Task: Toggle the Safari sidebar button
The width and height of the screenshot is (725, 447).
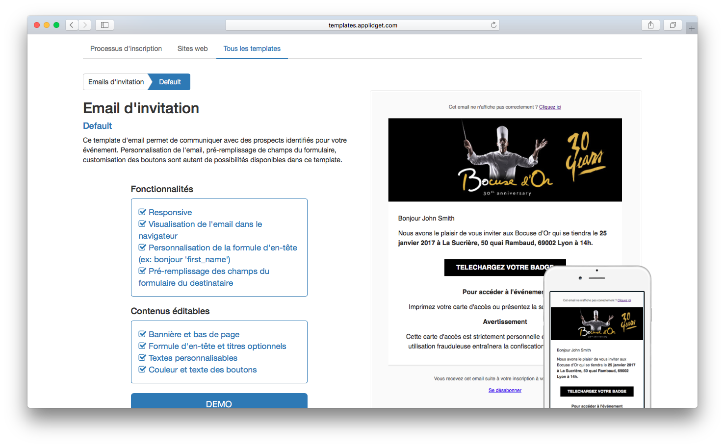Action: (104, 25)
